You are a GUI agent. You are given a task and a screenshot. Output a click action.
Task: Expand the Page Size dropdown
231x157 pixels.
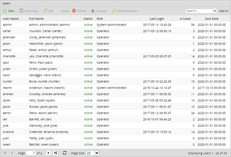click(x=96, y=153)
